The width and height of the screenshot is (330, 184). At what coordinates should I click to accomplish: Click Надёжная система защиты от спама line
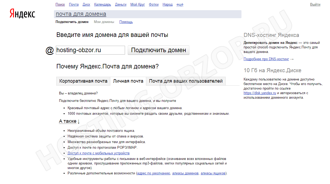[x=105, y=136]
